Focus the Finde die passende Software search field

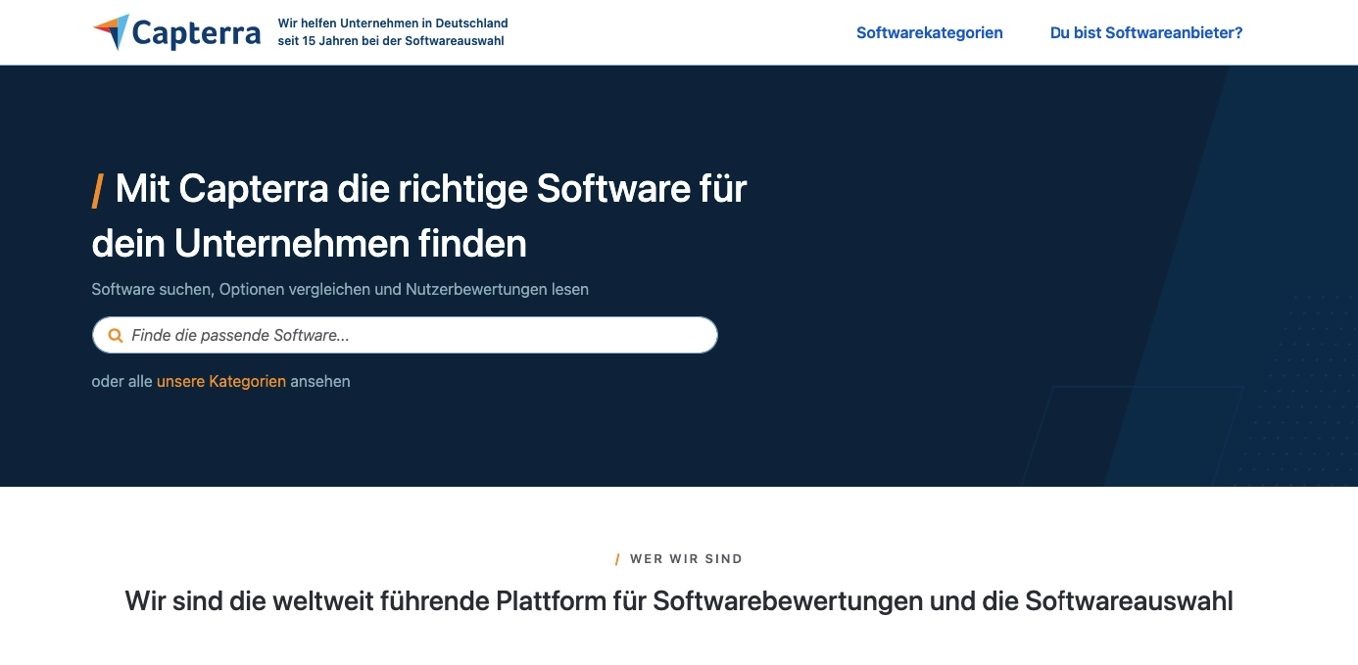[x=405, y=335]
